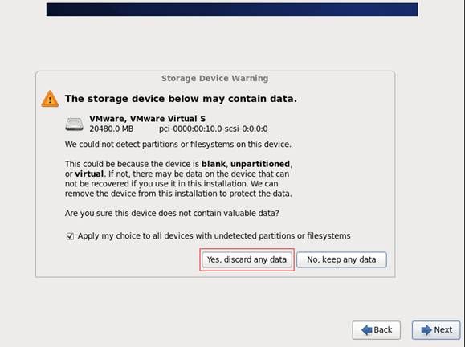
Task: Select the hard drive device icon
Action: 74,124
